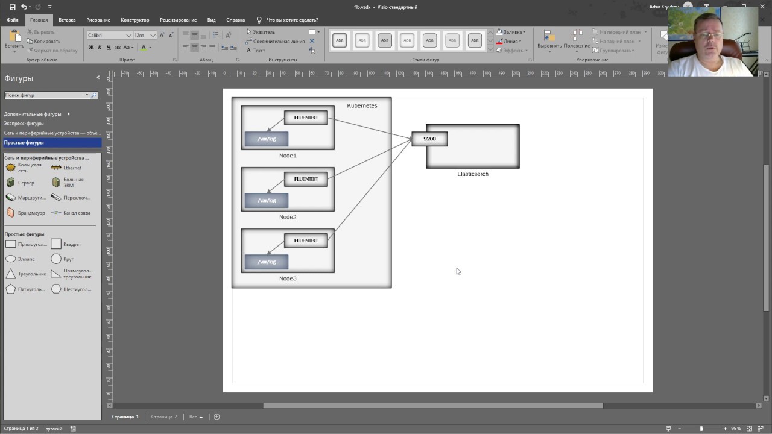The height and width of the screenshot is (434, 772).
Task: Switch to page tab Страница-2
Action: click(x=164, y=417)
